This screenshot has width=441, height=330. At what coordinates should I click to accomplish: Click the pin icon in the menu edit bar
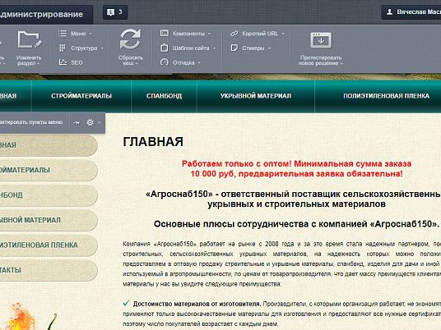pyautogui.click(x=77, y=122)
